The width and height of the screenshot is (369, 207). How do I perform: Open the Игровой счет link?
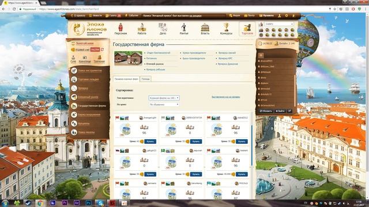click(x=82, y=49)
